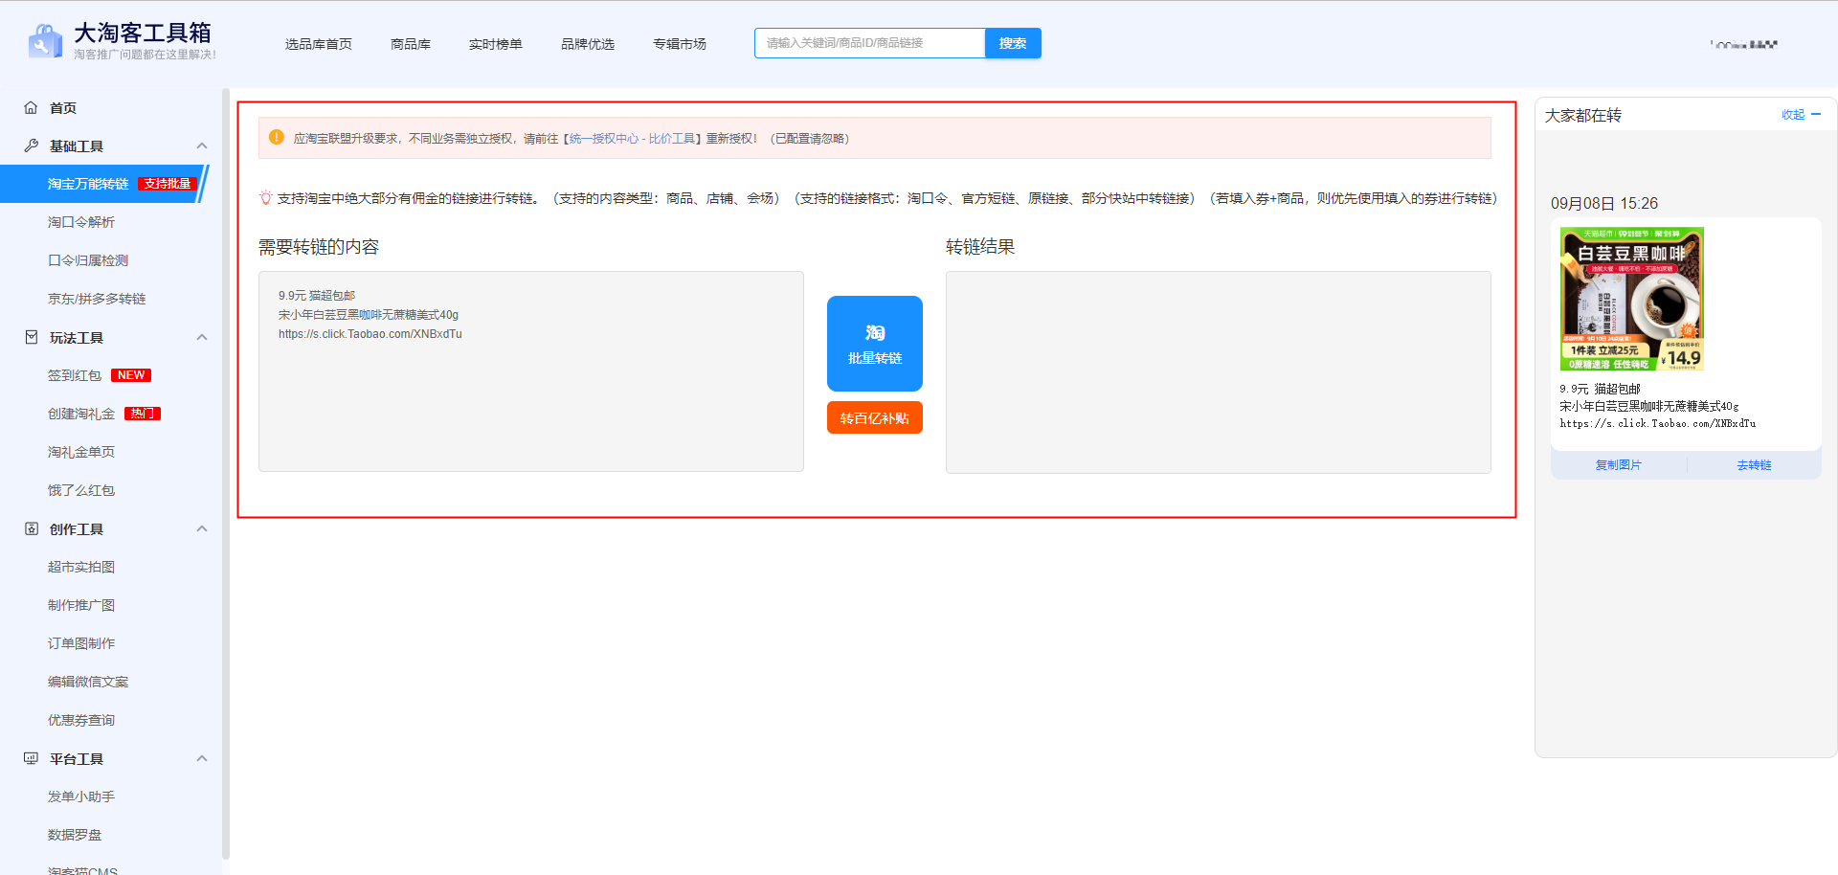Collapse the 玩法工具 section chevron
This screenshot has height=875, width=1838.
click(202, 338)
